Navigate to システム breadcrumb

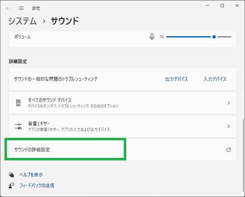tap(23, 21)
